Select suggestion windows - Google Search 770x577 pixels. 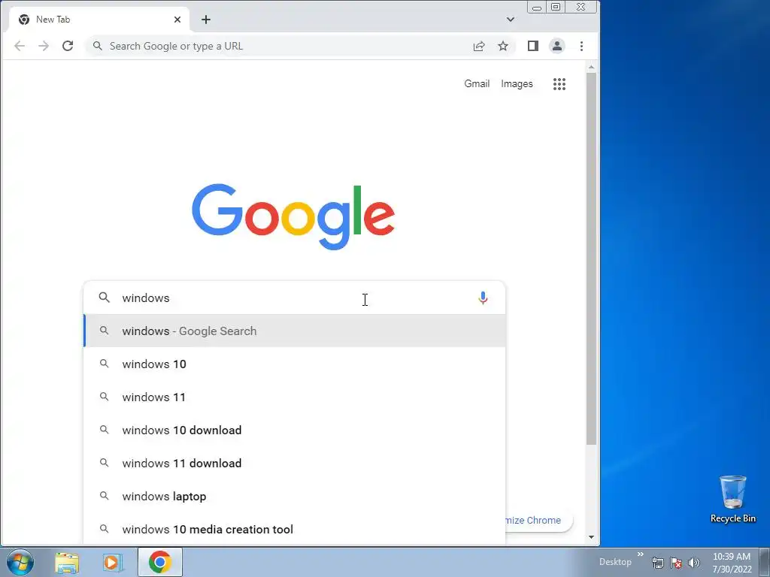[295, 331]
